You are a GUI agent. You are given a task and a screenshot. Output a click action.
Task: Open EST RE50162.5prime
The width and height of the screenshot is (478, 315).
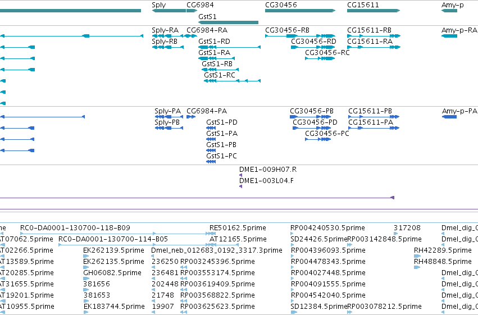[238, 228]
